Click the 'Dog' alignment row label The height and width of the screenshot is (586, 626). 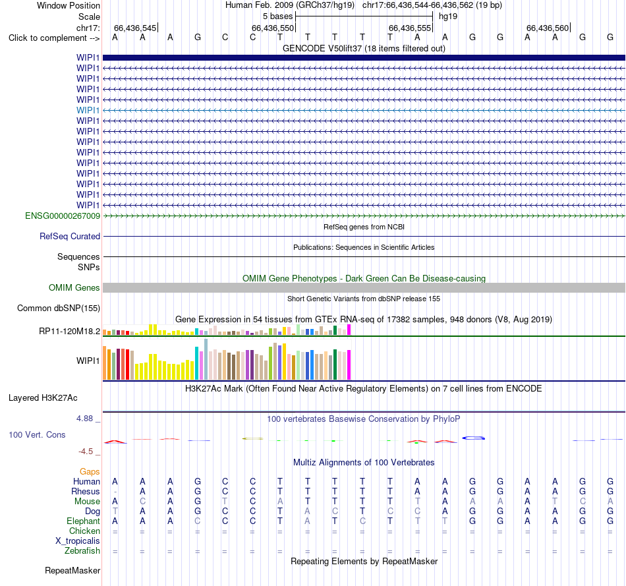point(92,512)
